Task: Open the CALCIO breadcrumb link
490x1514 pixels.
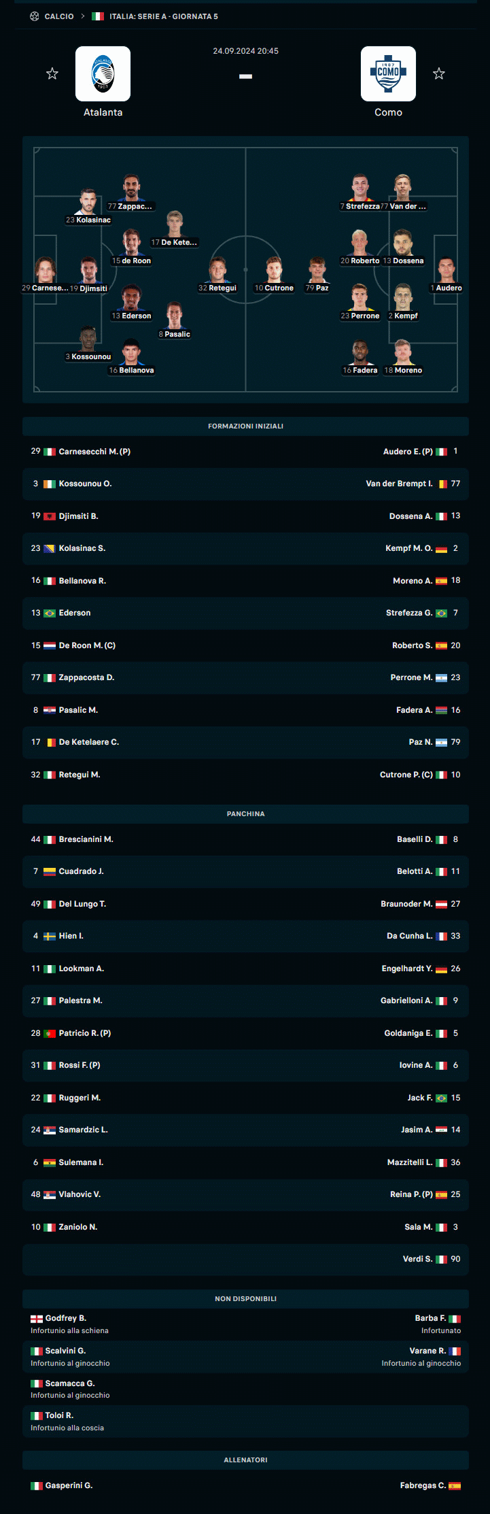Action: pos(59,16)
